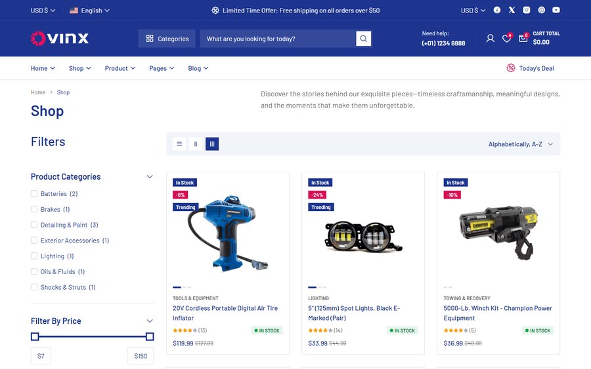
Task: Check the Lighting category filter
Action: tap(34, 256)
